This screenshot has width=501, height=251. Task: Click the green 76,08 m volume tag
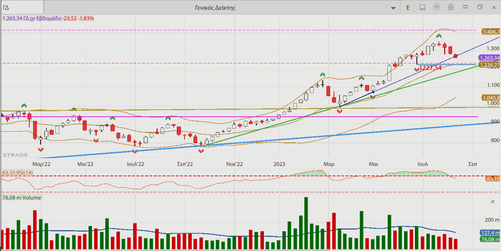point(490,240)
